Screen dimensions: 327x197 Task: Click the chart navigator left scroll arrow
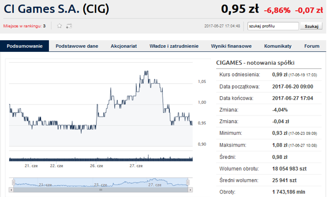coord(11,190)
